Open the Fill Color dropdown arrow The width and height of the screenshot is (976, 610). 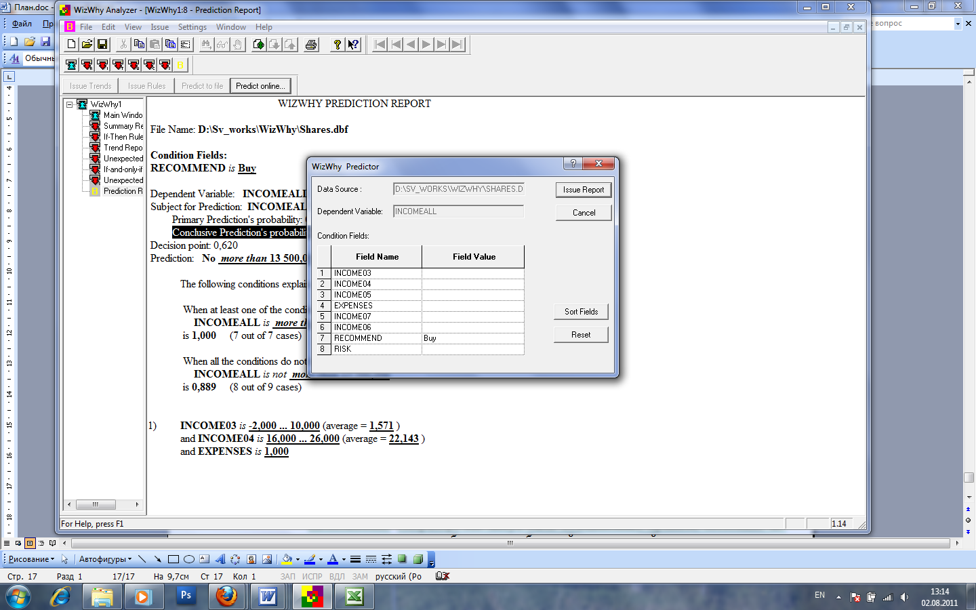click(298, 559)
